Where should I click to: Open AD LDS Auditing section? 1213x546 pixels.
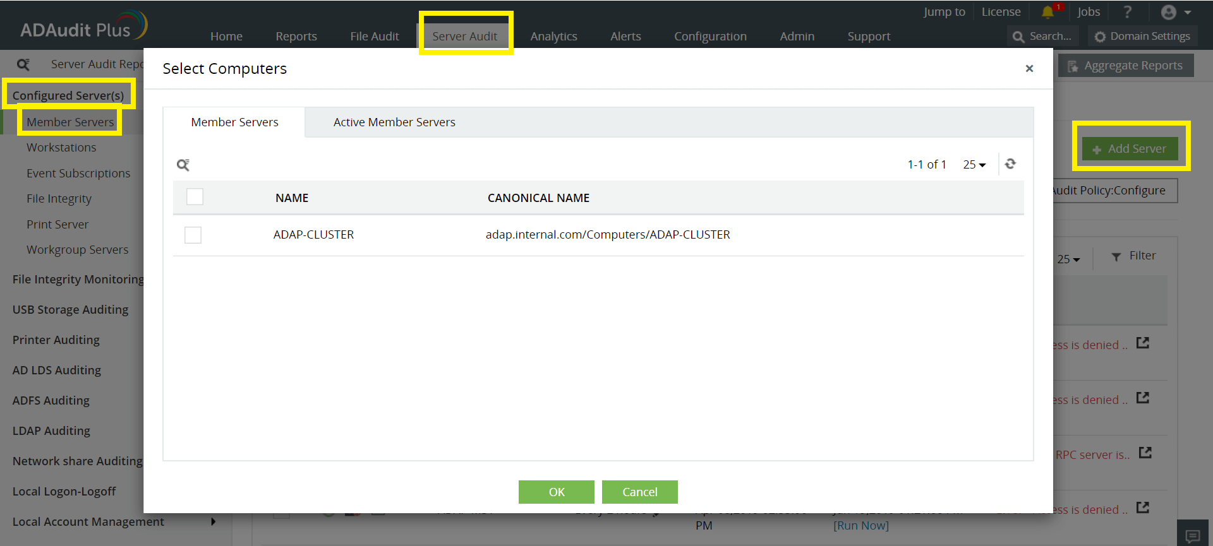tap(56, 370)
